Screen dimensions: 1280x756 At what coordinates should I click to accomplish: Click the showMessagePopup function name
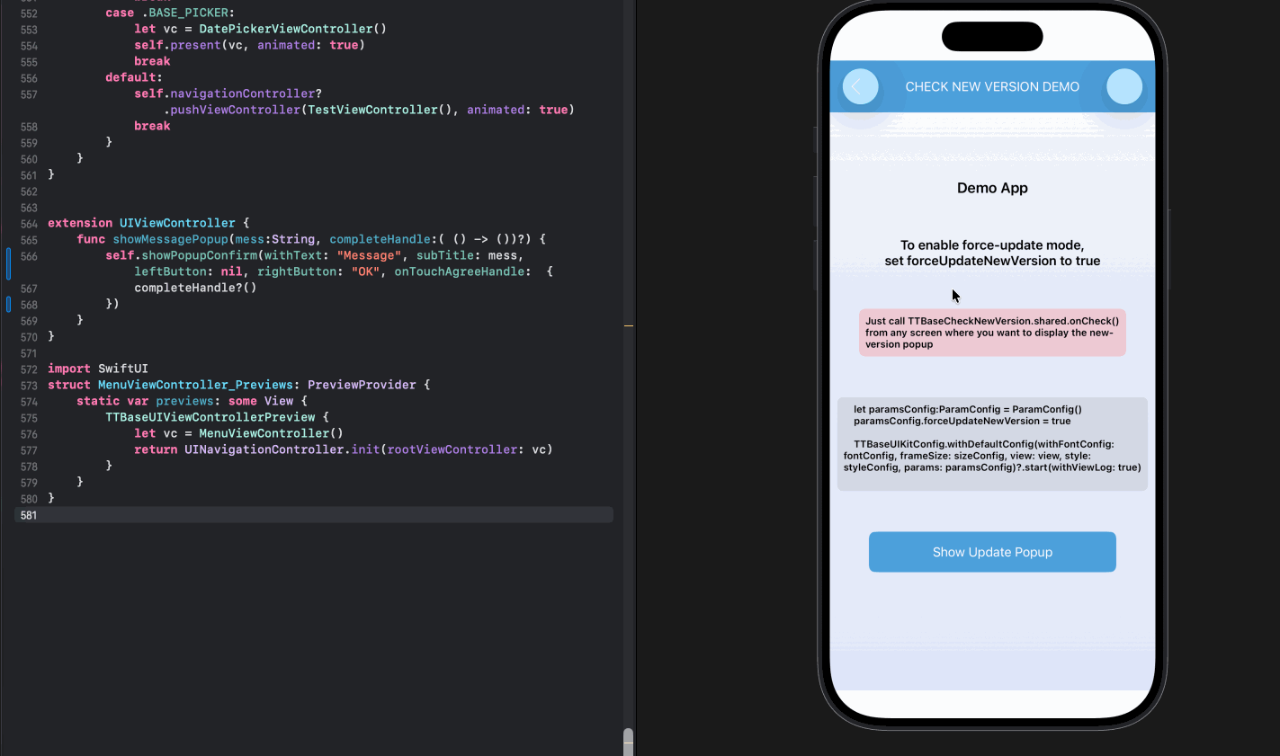pyautogui.click(x=170, y=239)
